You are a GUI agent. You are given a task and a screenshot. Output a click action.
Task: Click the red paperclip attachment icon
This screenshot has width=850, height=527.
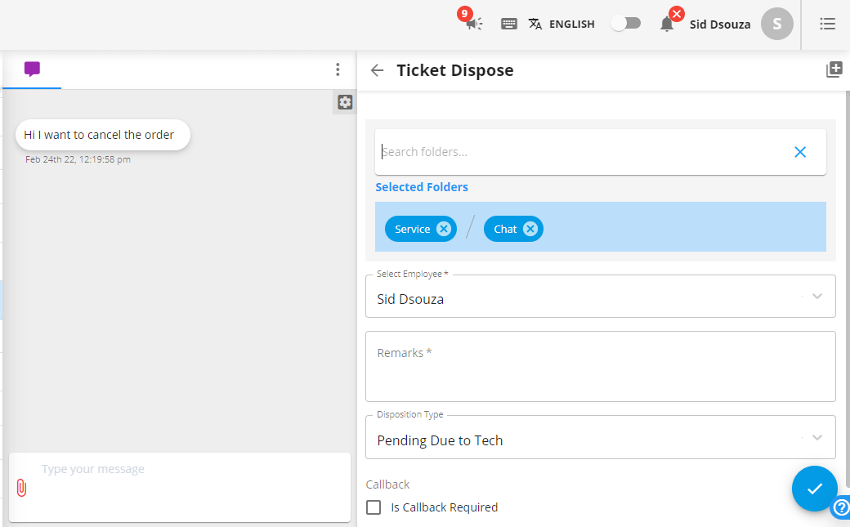(x=21, y=488)
